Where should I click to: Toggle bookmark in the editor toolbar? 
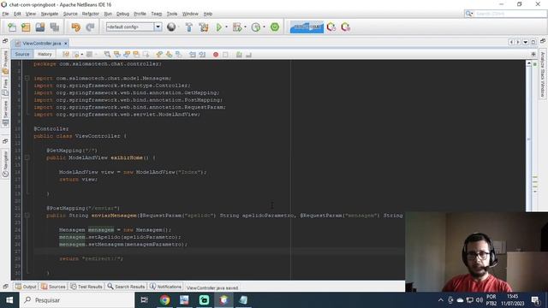[179, 55]
